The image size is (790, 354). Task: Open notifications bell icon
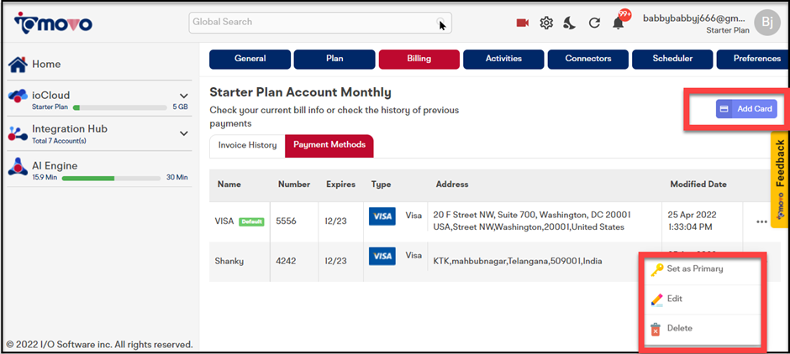tap(619, 23)
